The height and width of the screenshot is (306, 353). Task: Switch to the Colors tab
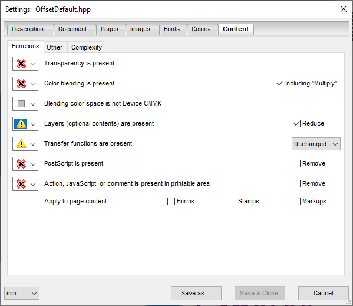(x=200, y=29)
